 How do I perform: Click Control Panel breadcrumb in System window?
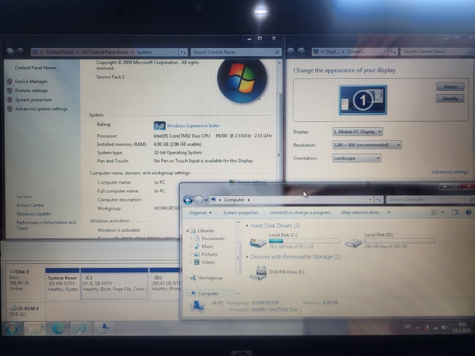click(59, 52)
